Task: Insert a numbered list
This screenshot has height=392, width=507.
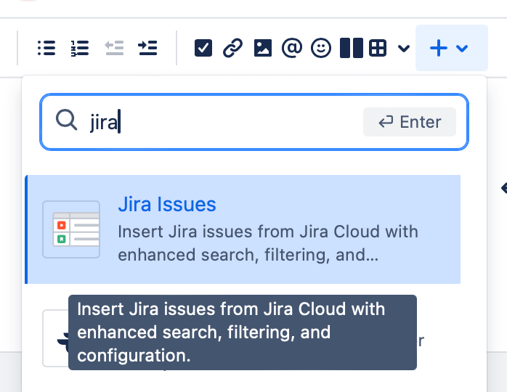Action: [80, 48]
